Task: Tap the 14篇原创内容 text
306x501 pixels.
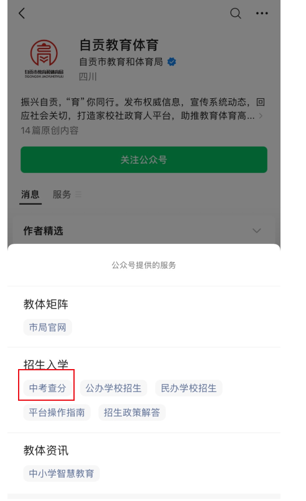Action: click(x=50, y=130)
